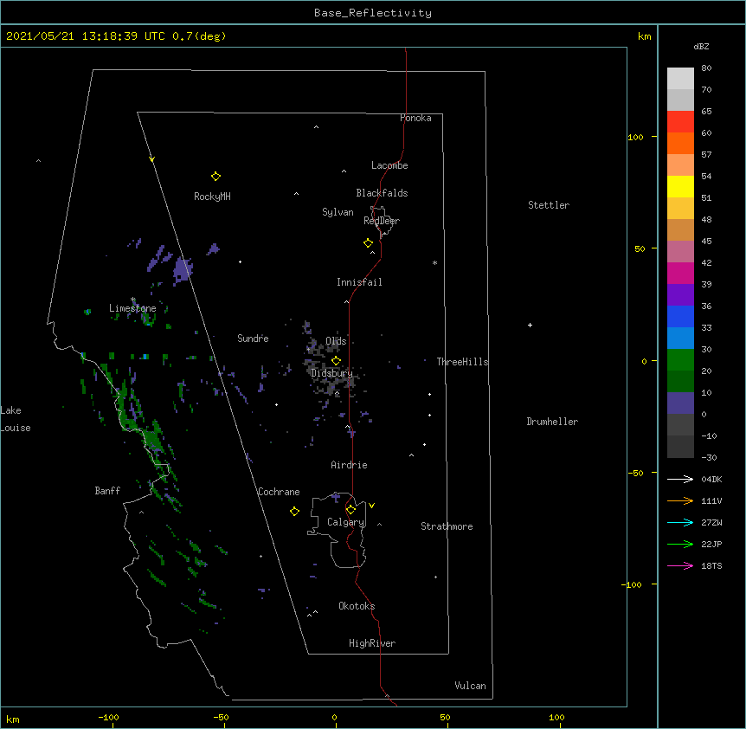Click the HighRiver label
This screenshot has width=746, height=729.
click(372, 643)
